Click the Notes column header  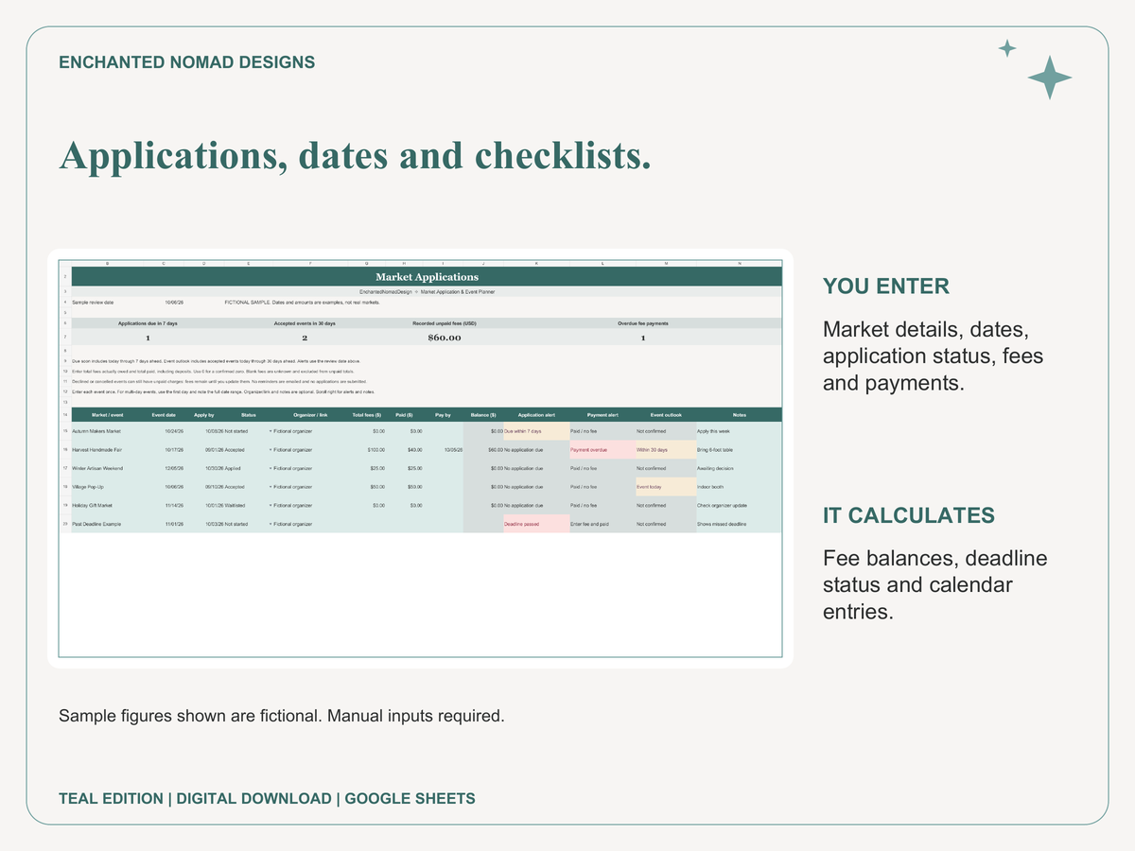[739, 414]
